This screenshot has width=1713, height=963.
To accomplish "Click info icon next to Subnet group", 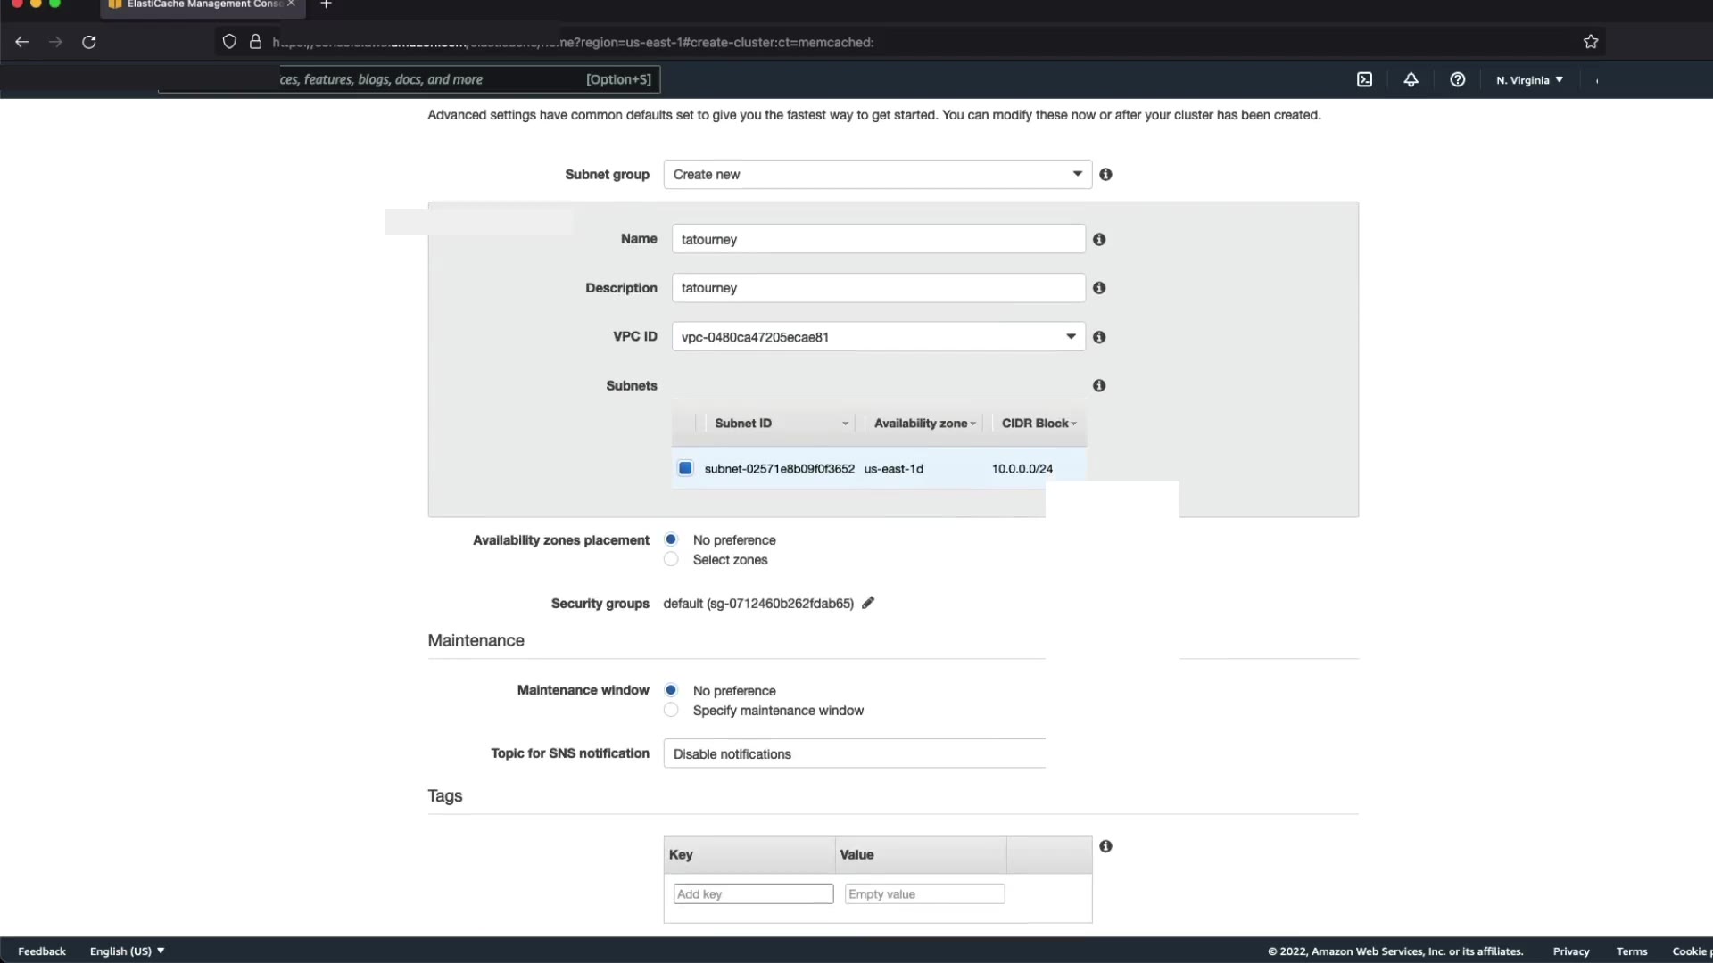I will [x=1105, y=175].
